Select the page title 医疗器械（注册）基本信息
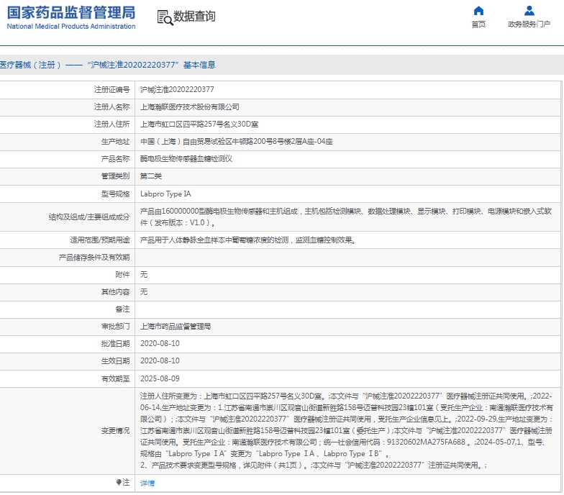The width and height of the screenshot is (564, 495). click(x=108, y=65)
